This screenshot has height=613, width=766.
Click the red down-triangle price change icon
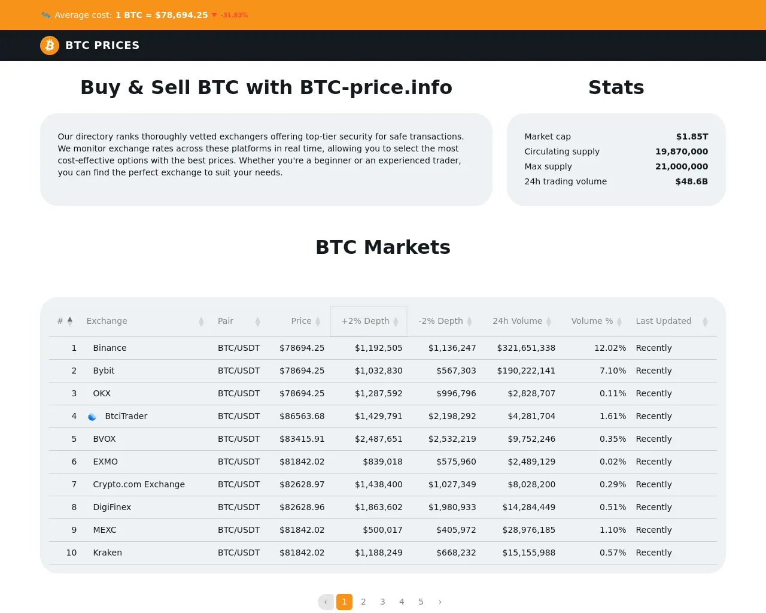click(214, 15)
